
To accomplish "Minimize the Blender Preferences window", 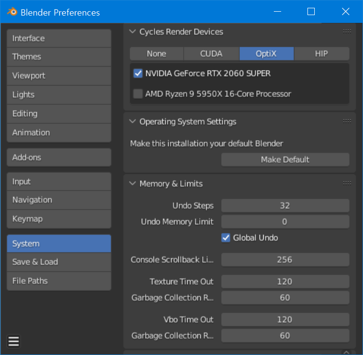I will pos(277,12).
